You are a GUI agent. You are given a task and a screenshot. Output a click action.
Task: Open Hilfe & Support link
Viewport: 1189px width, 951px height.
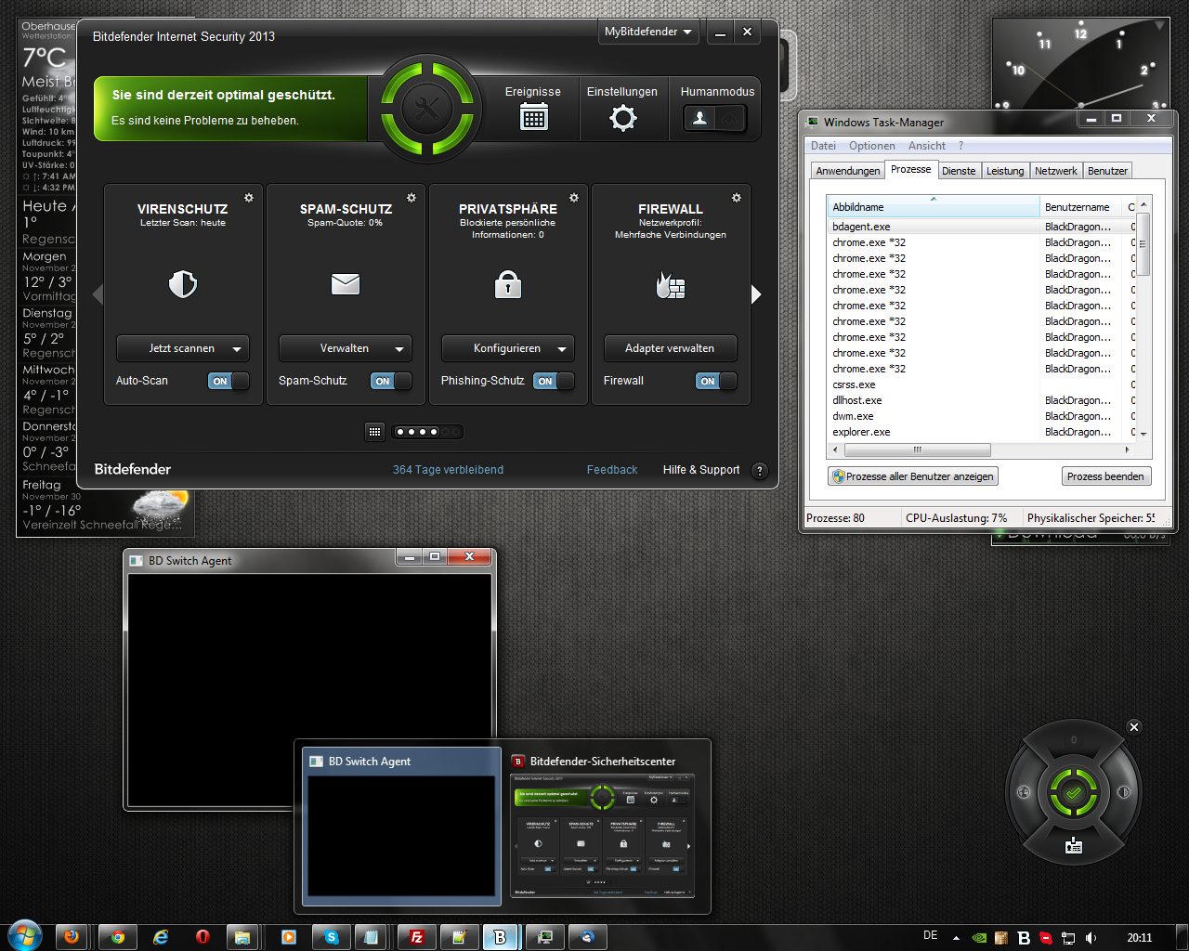701,470
